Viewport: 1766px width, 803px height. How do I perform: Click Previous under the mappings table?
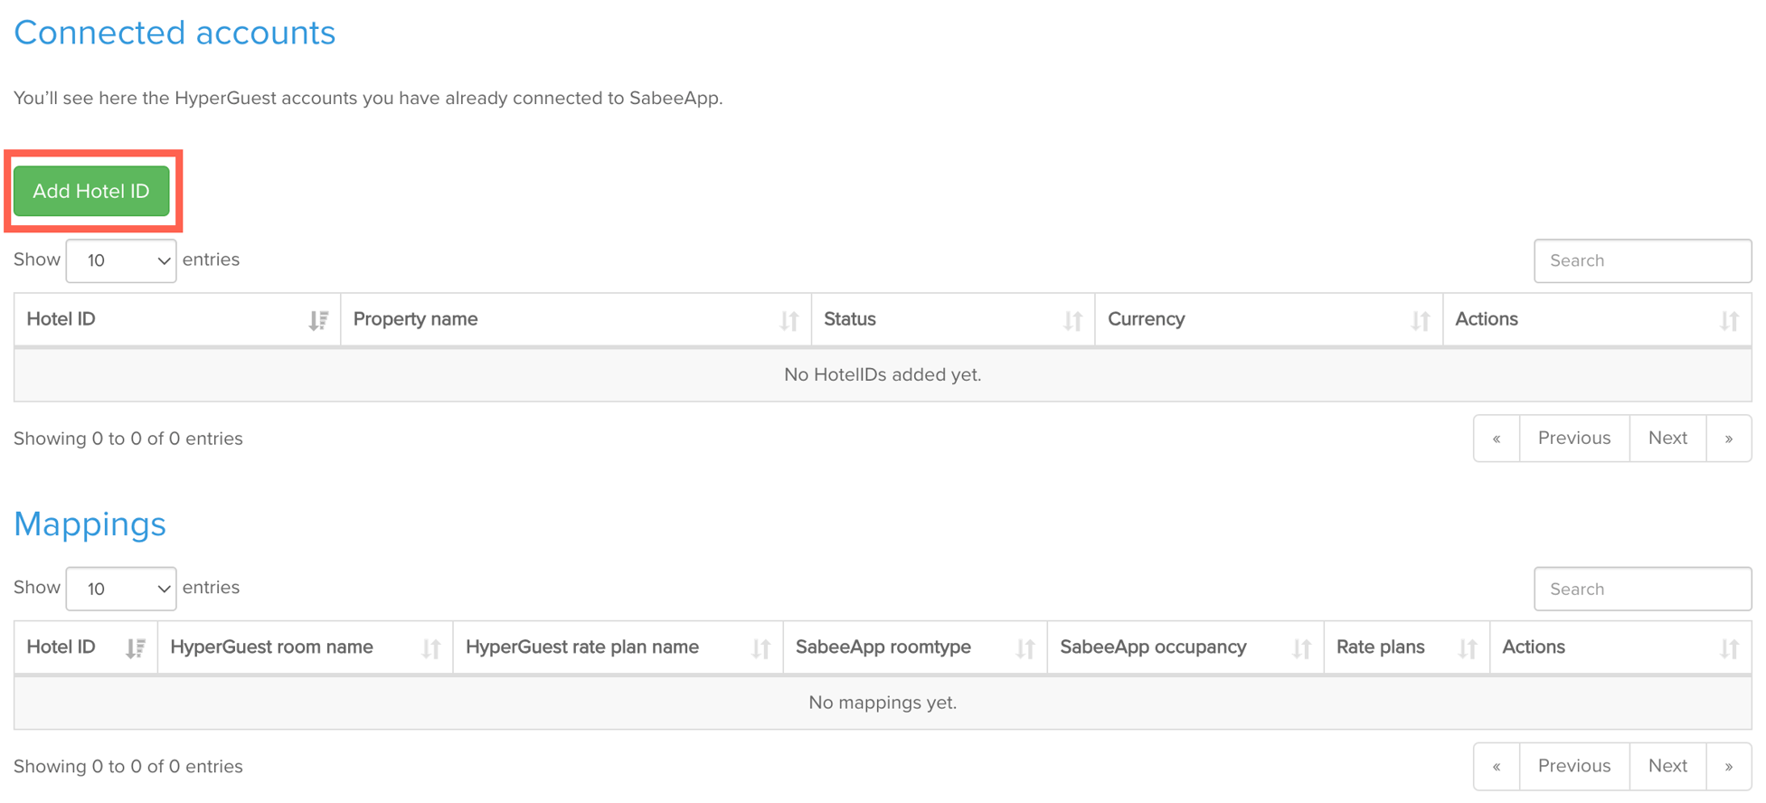(x=1573, y=766)
